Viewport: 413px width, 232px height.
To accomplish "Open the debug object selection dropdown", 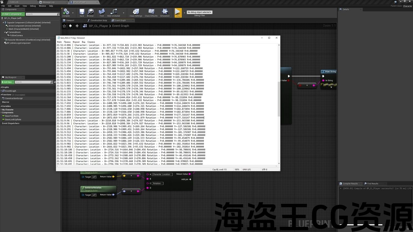I will pyautogui.click(x=200, y=12).
